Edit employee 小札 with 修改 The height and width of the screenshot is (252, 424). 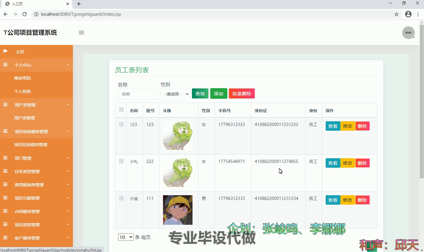click(x=348, y=163)
